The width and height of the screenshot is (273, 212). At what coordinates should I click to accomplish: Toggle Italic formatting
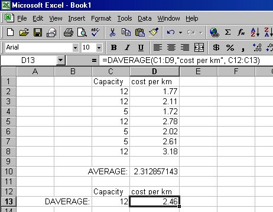tap(127, 47)
